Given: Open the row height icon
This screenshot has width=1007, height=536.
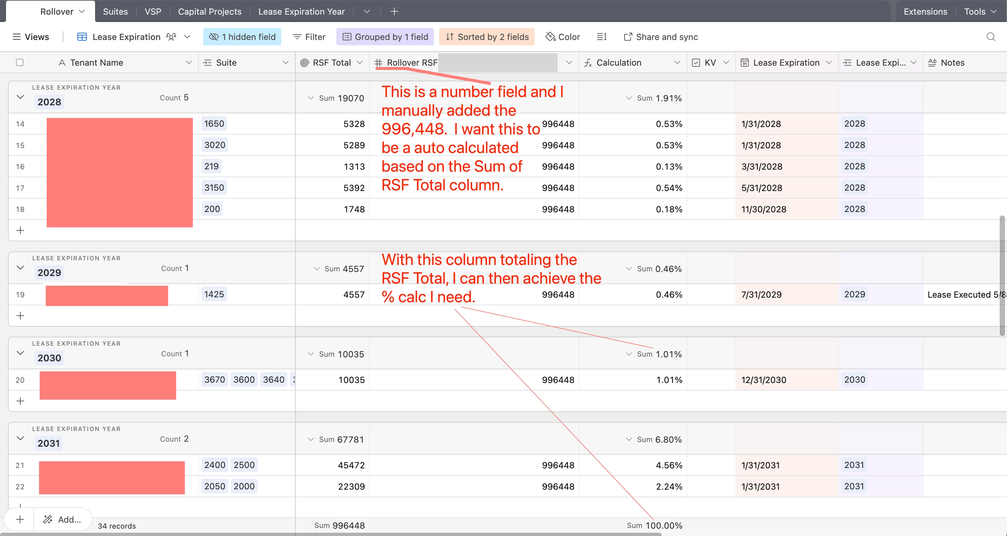Looking at the screenshot, I should [x=601, y=37].
